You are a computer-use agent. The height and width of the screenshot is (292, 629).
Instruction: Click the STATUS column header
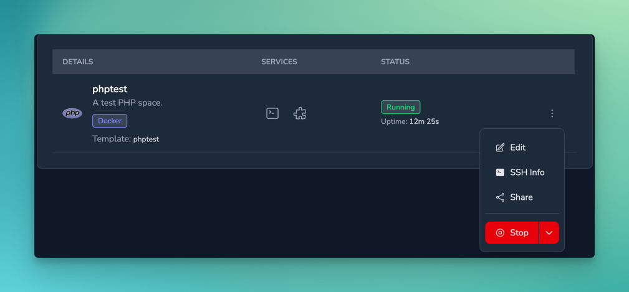click(395, 62)
